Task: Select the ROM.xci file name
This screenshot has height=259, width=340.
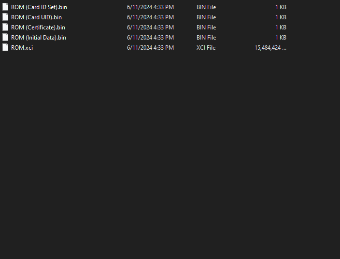Action: click(x=22, y=48)
